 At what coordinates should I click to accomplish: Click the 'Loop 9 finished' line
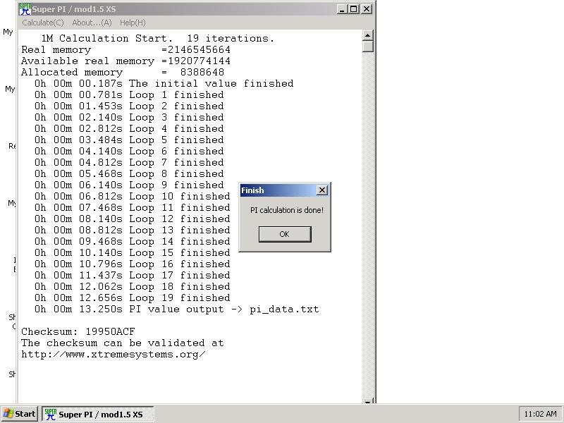129,185
